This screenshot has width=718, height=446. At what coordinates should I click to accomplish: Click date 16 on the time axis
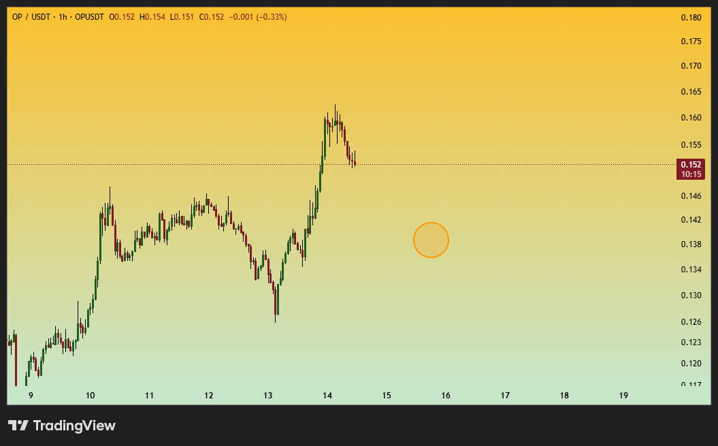[x=446, y=396]
